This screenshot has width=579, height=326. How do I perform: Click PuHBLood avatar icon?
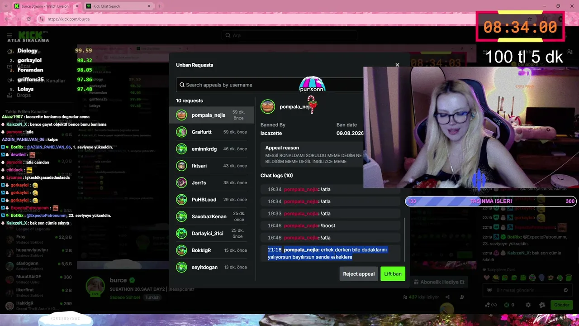coord(181,200)
